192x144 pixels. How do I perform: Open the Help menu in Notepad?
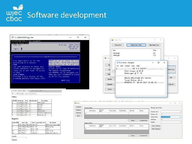coord(138,66)
